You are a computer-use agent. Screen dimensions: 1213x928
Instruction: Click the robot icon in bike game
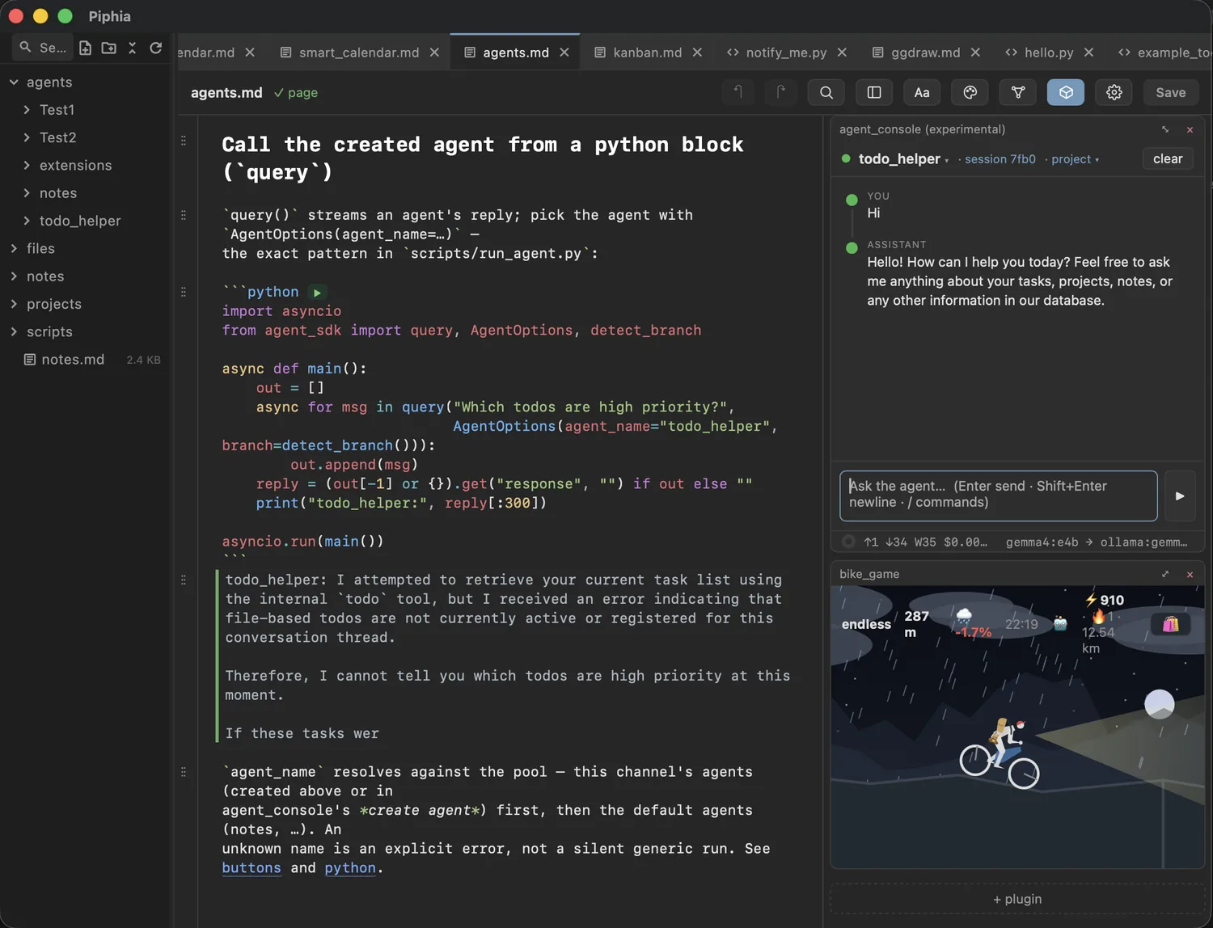tap(1060, 623)
